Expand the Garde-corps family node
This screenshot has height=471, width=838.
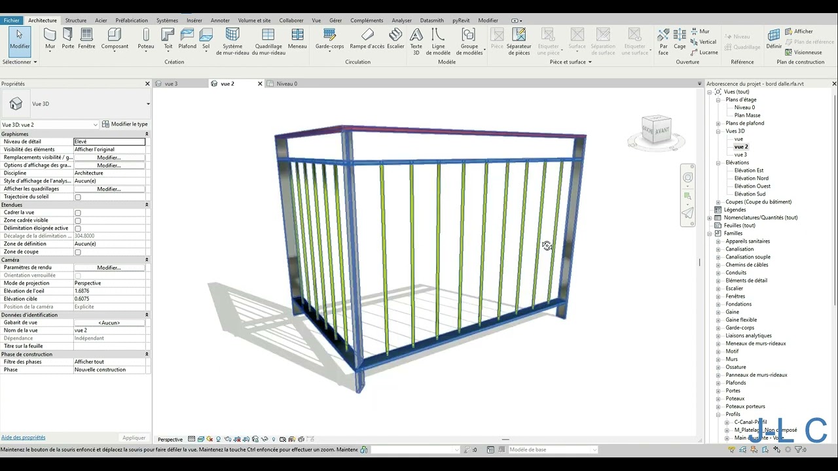click(718, 328)
